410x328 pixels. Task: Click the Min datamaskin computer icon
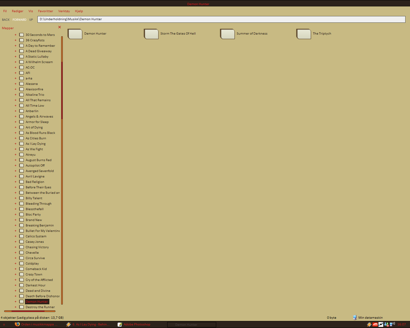coord(355,317)
